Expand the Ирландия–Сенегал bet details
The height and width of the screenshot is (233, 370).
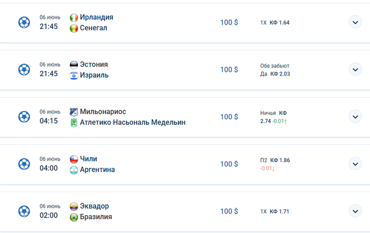click(355, 22)
